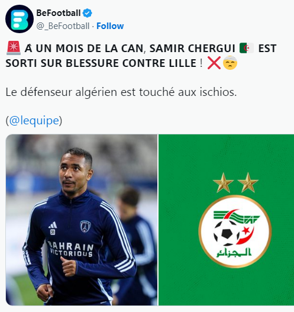Click the football in the Algeria crest
294x312 pixels.
point(227,233)
